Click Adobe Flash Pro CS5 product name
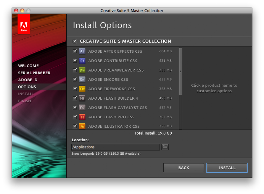Image resolution: width=264 pixels, height=194 pixels. [x=111, y=117]
